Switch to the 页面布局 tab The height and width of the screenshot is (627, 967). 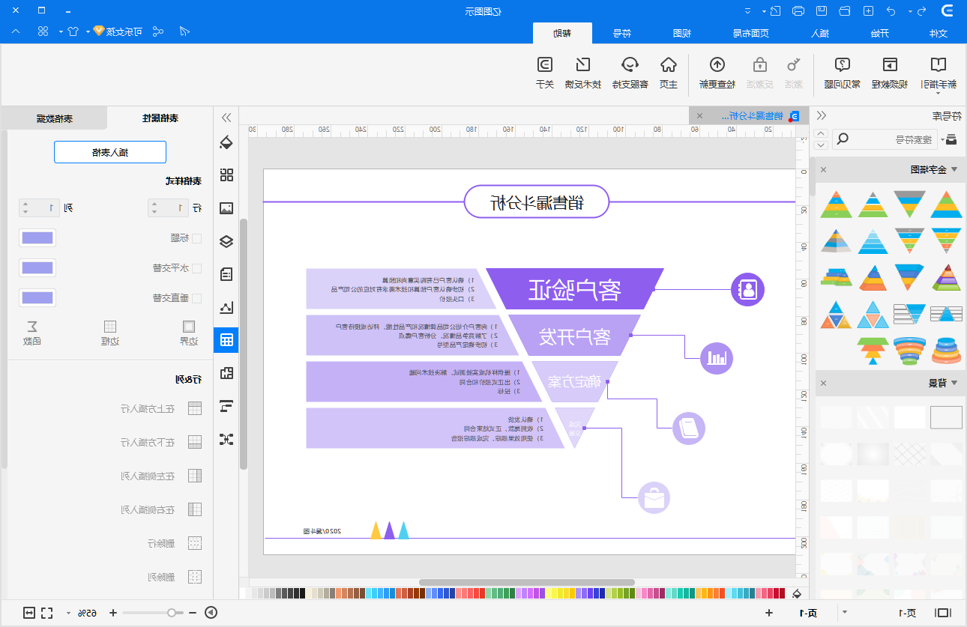[x=751, y=33]
